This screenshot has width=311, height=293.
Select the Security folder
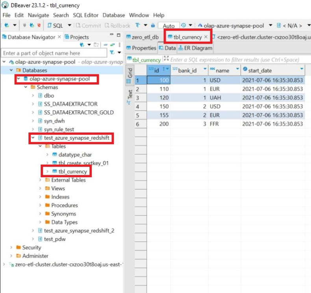[31, 247]
